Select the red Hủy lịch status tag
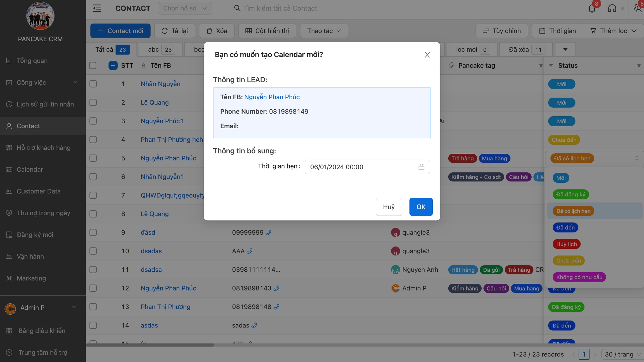Screen dimensions: 644x362 pos(566,244)
